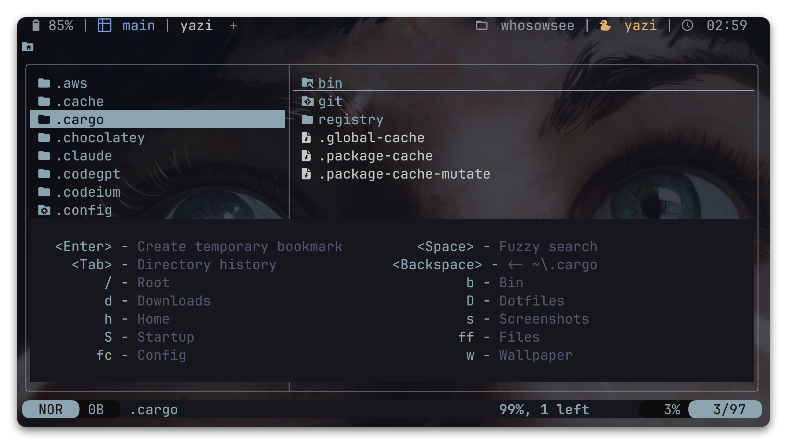The image size is (787, 444).
Task: Choose the Fuzzy search option
Action: pyautogui.click(x=548, y=247)
